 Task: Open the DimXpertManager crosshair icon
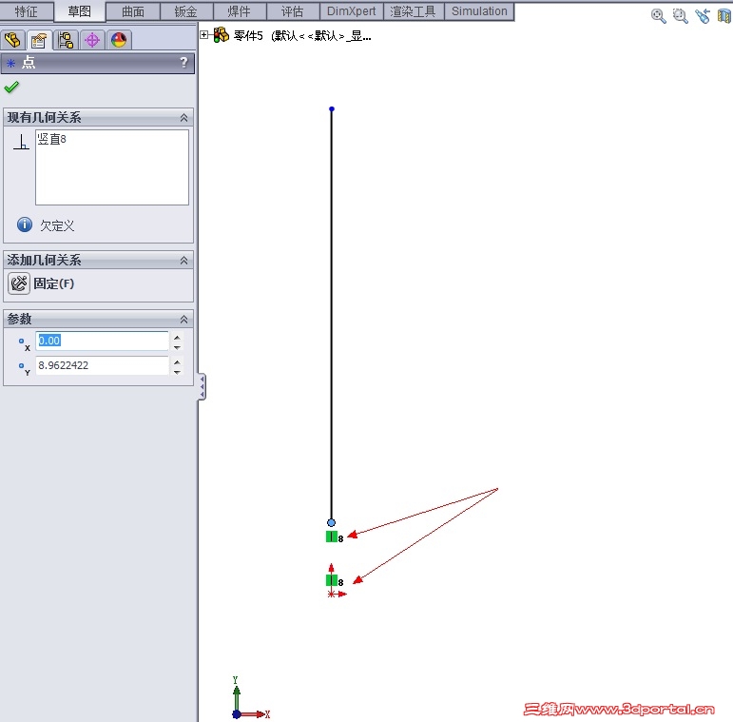92,40
